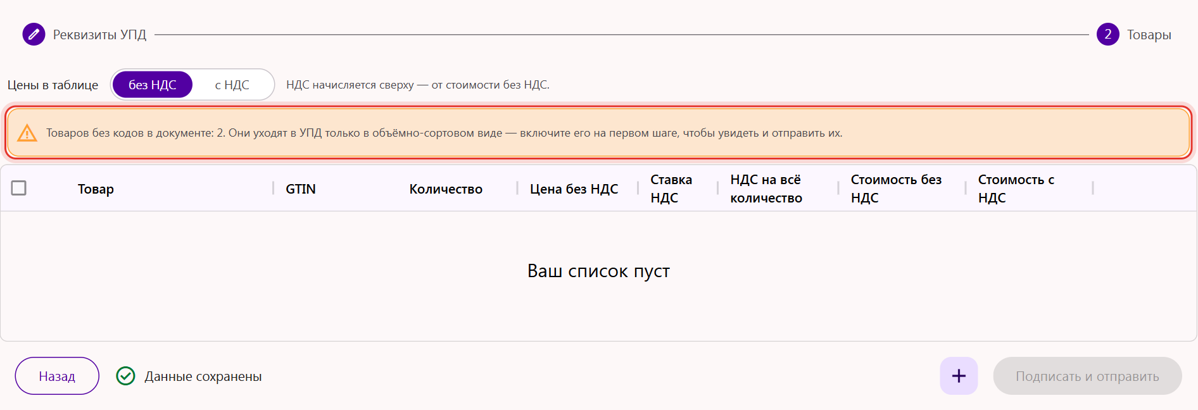Screen dimensions: 1198x410
Task: Click the Стоимость с НДС column header
Action: 1016,189
